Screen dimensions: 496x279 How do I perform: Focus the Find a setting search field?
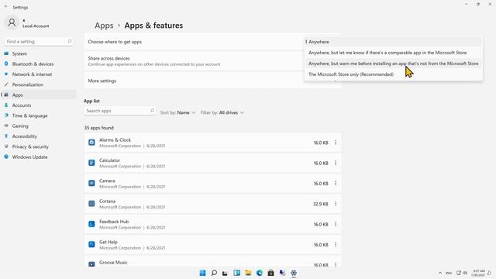click(39, 41)
